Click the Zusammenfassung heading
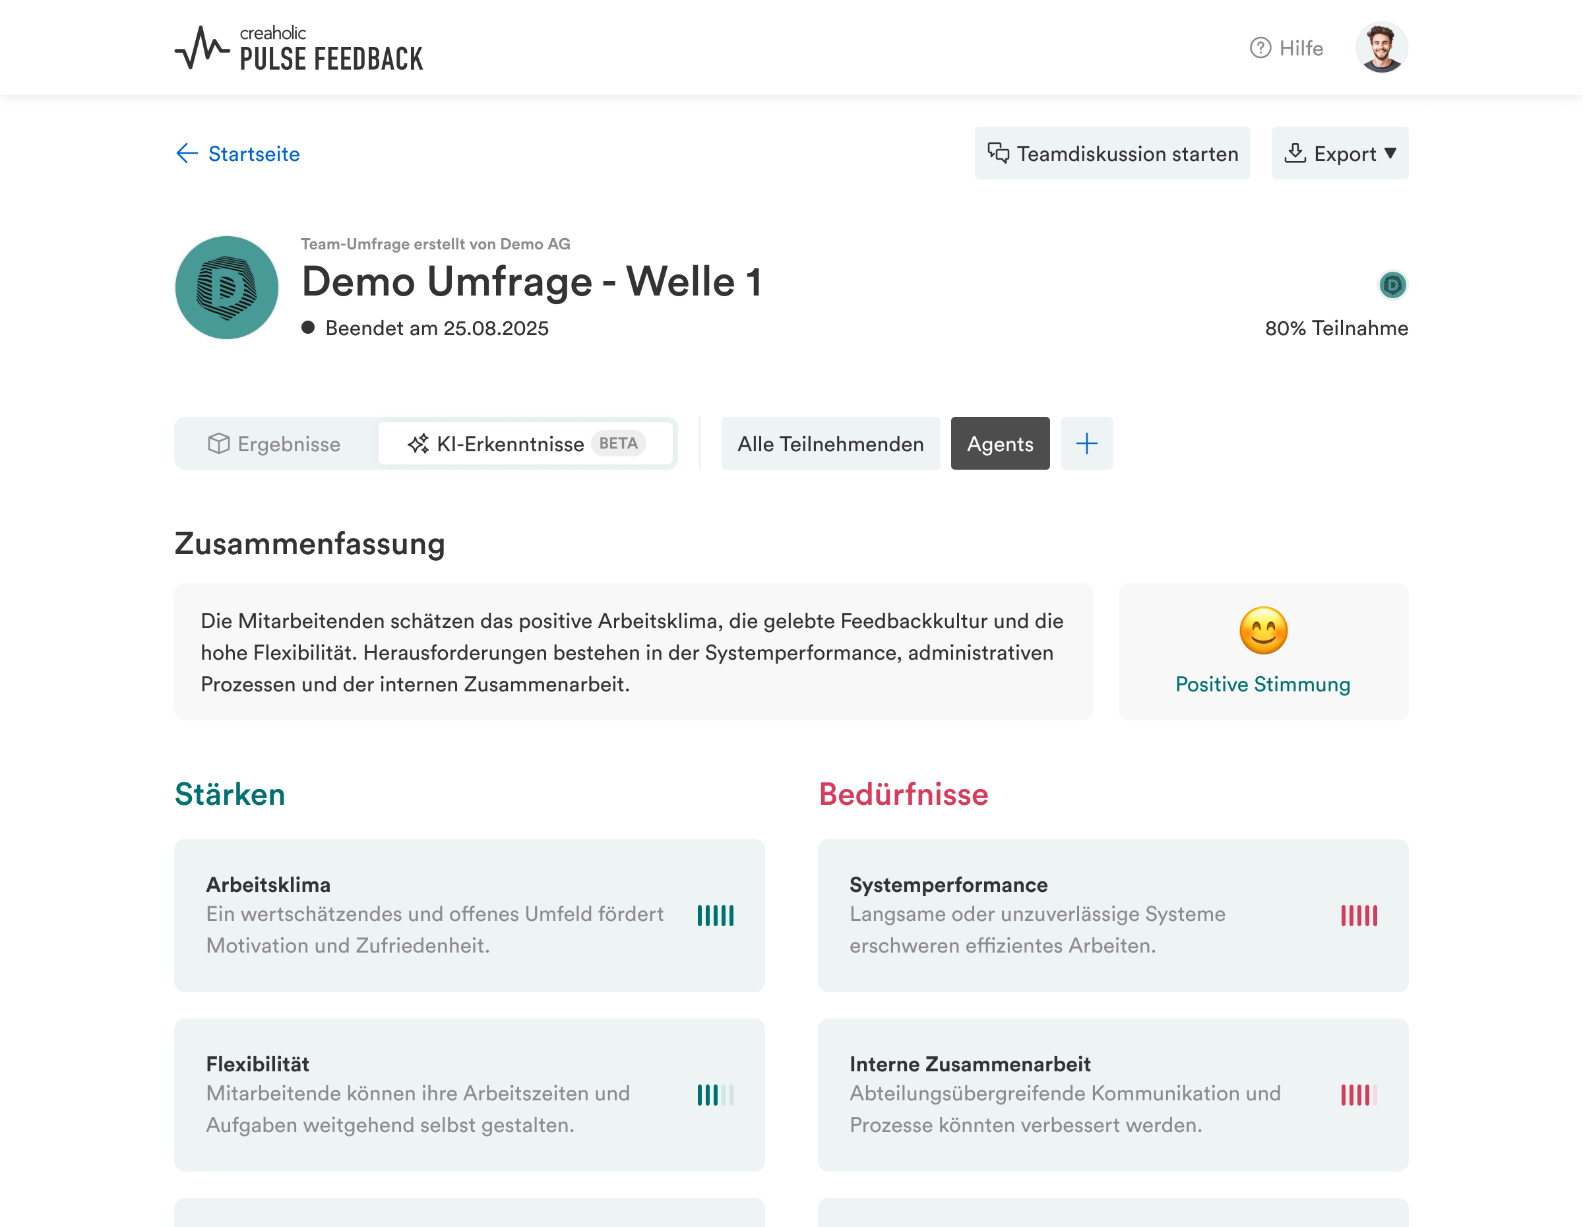This screenshot has height=1227, width=1583. click(310, 544)
